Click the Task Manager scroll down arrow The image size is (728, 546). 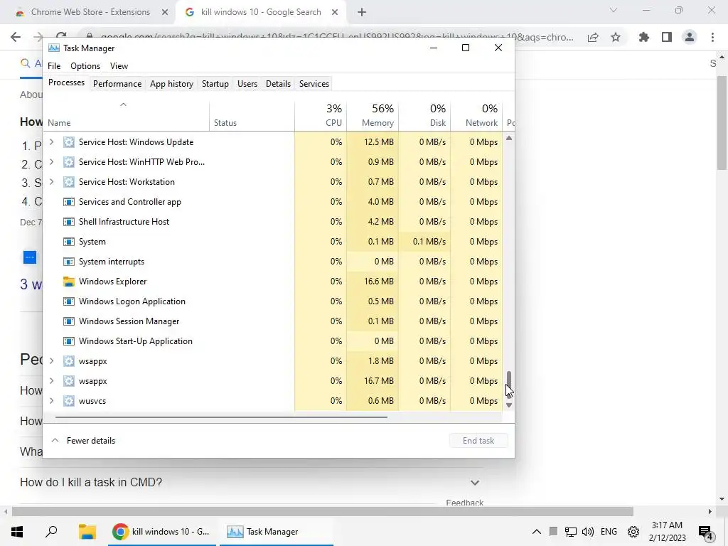(x=509, y=405)
